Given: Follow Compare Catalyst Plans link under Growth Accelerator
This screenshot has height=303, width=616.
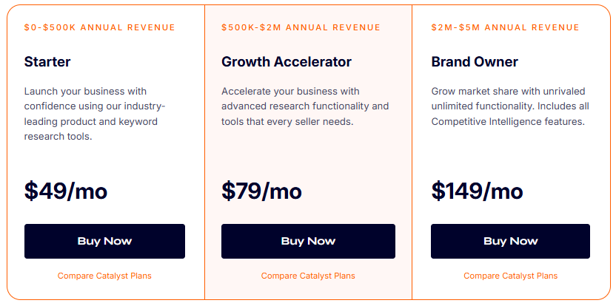Looking at the screenshot, I should click(308, 276).
